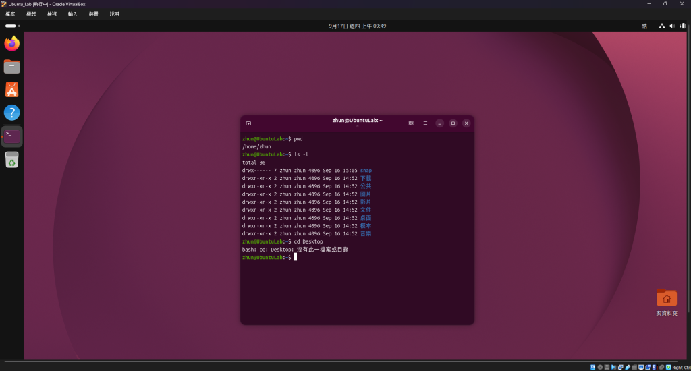Click the /home/zhun output line
691x371 pixels.
[x=256, y=147]
